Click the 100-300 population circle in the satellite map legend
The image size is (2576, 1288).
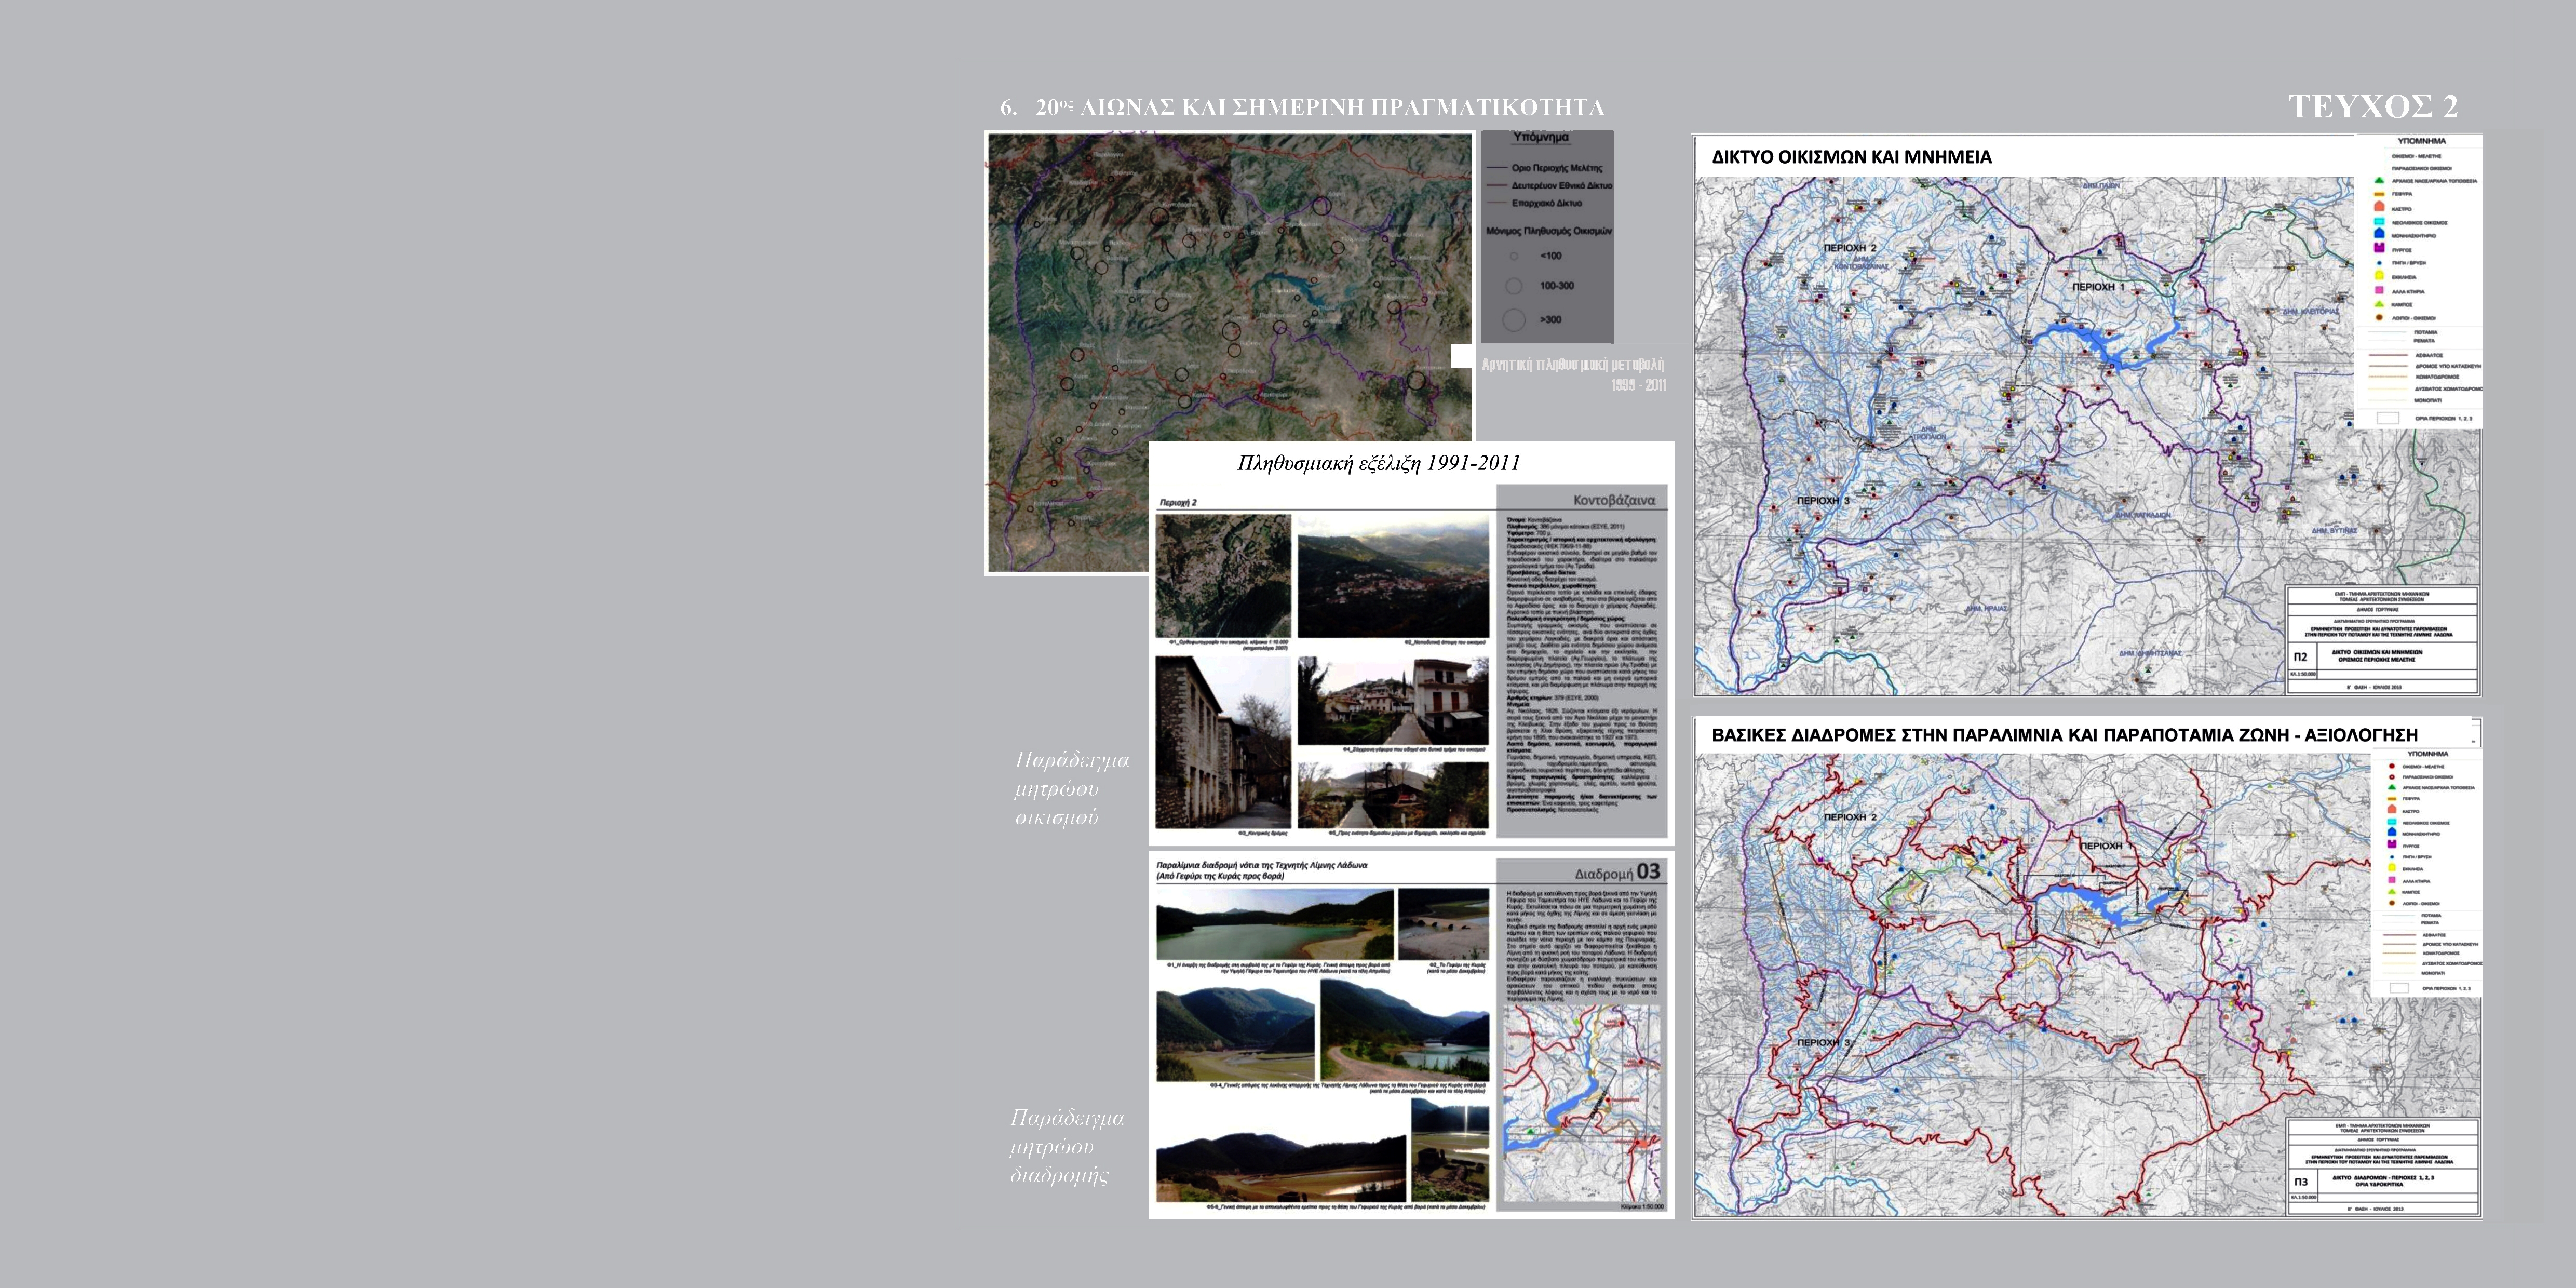[x=1513, y=286]
